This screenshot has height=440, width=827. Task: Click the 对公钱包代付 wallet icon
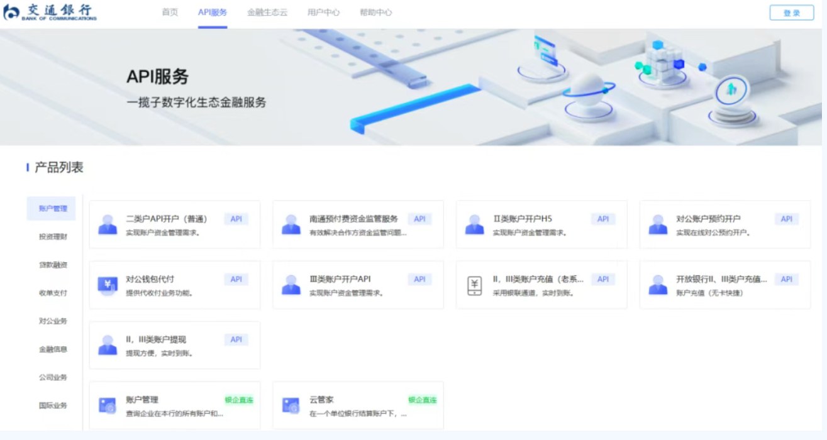tap(108, 285)
